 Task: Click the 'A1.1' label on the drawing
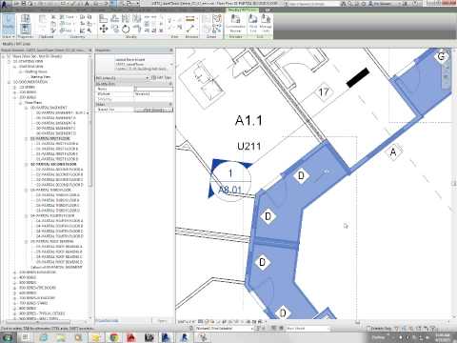tap(248, 121)
